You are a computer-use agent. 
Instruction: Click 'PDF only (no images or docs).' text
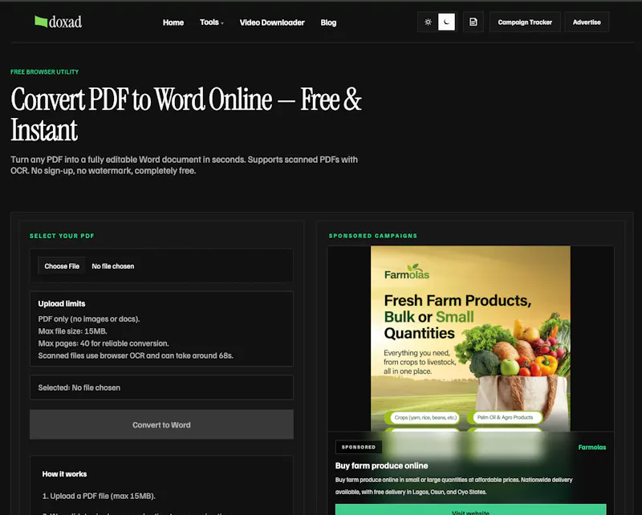coord(89,319)
